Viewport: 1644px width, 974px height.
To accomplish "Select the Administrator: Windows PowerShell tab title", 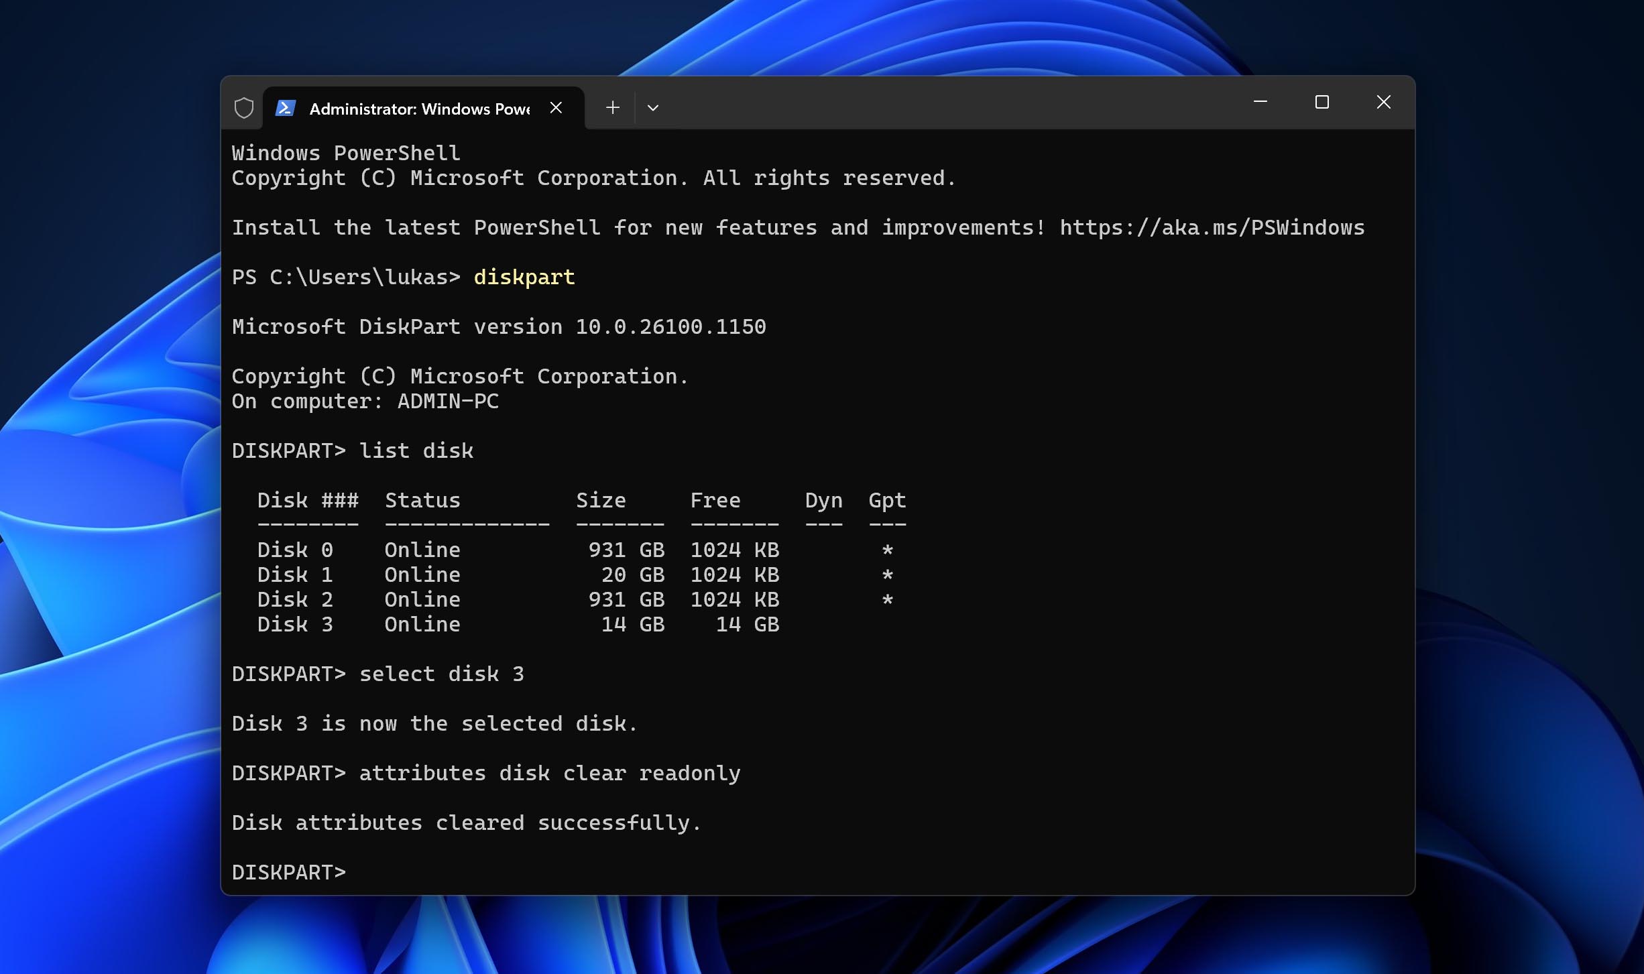I will (x=419, y=109).
